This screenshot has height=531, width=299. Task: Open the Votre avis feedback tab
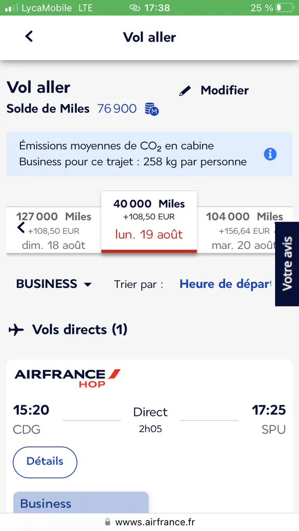[287, 264]
